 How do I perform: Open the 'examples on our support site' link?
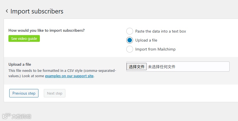click(69, 76)
